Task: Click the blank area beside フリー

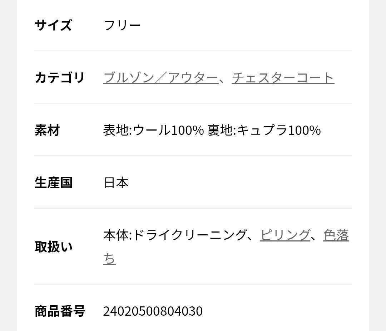Action: point(250,25)
